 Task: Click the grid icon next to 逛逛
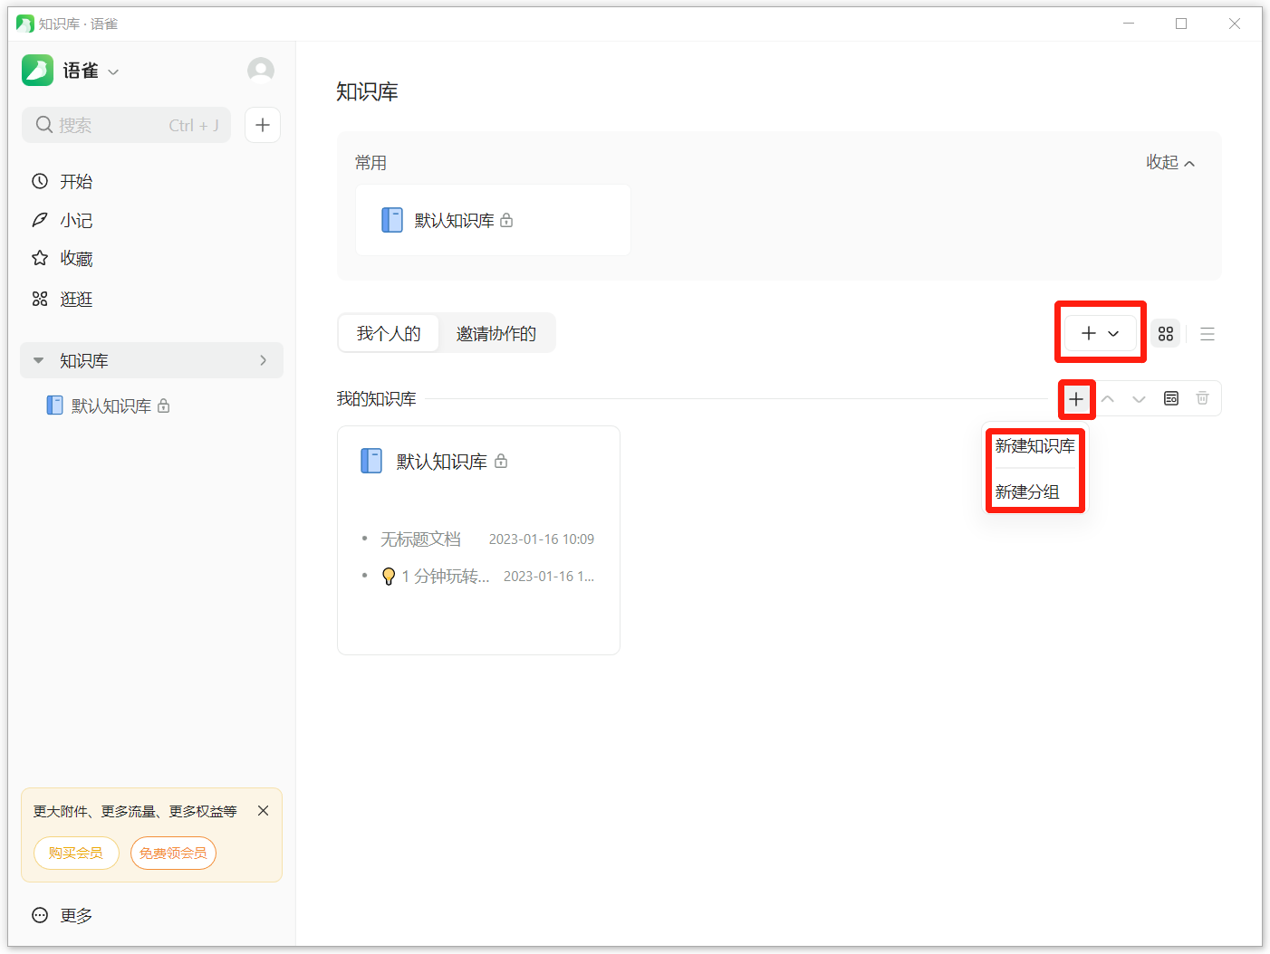tap(40, 299)
